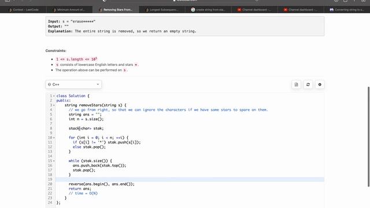Open editor settings gear icon
This screenshot has height=208, width=370.
tap(320, 84)
